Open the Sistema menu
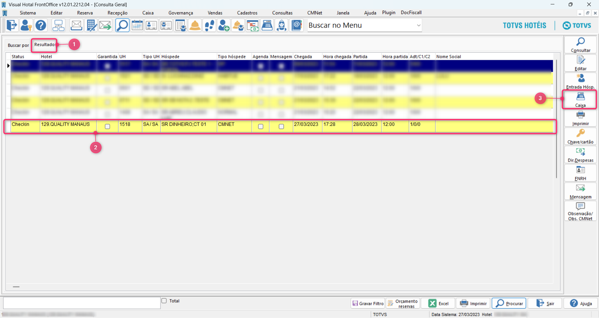599x318 pixels. point(28,13)
